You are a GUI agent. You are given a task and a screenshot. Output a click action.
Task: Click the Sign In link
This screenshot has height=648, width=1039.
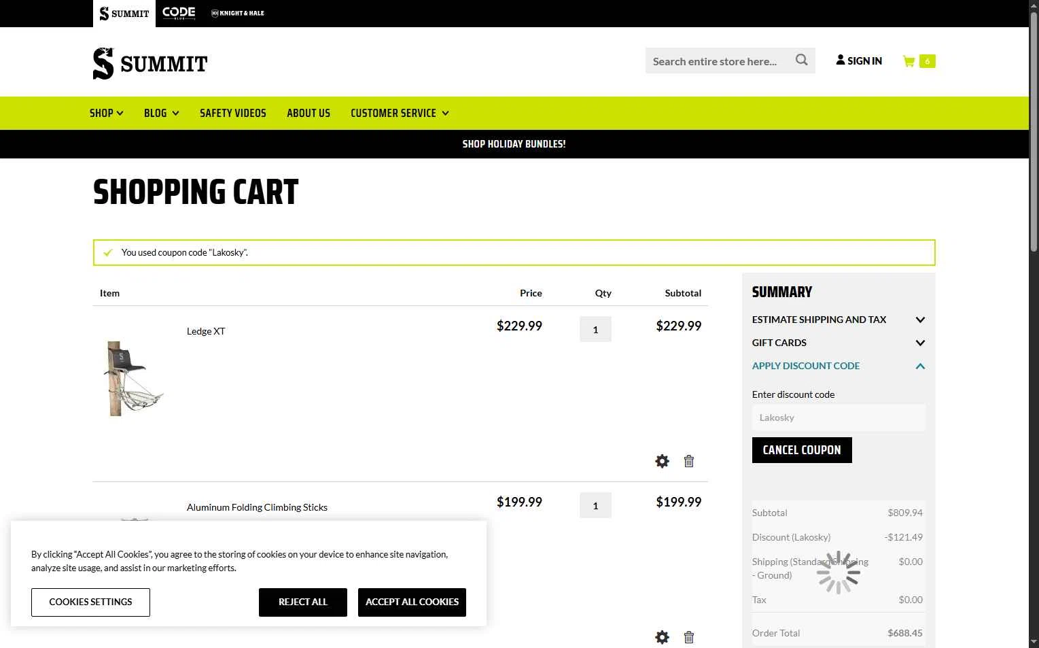tap(859, 61)
